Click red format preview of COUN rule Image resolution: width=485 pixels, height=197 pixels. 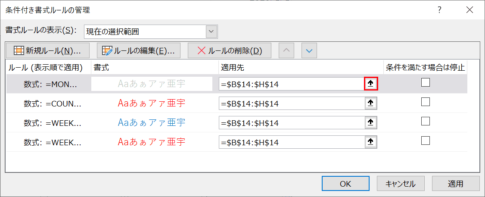[152, 103]
